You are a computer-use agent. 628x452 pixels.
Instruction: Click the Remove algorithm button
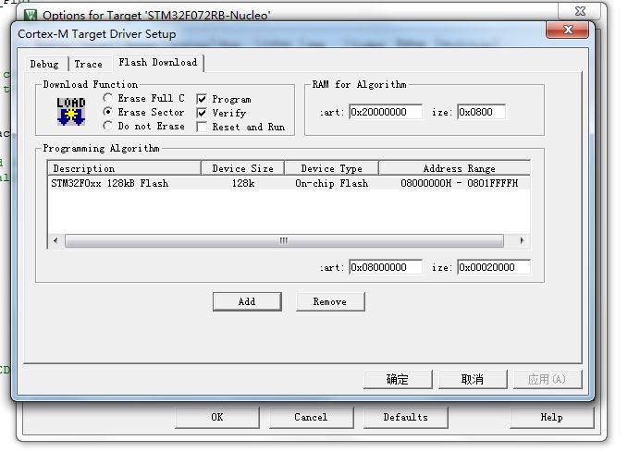[330, 301]
